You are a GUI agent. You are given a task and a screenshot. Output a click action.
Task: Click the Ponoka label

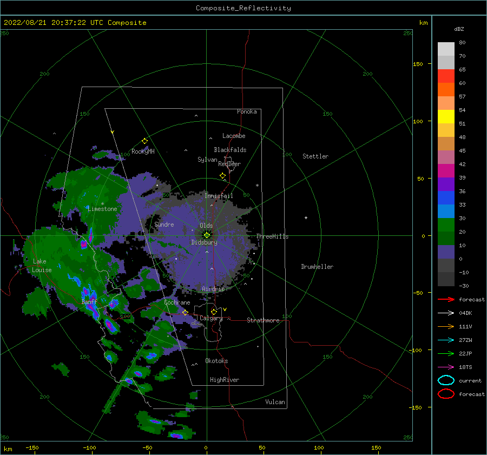coord(247,111)
